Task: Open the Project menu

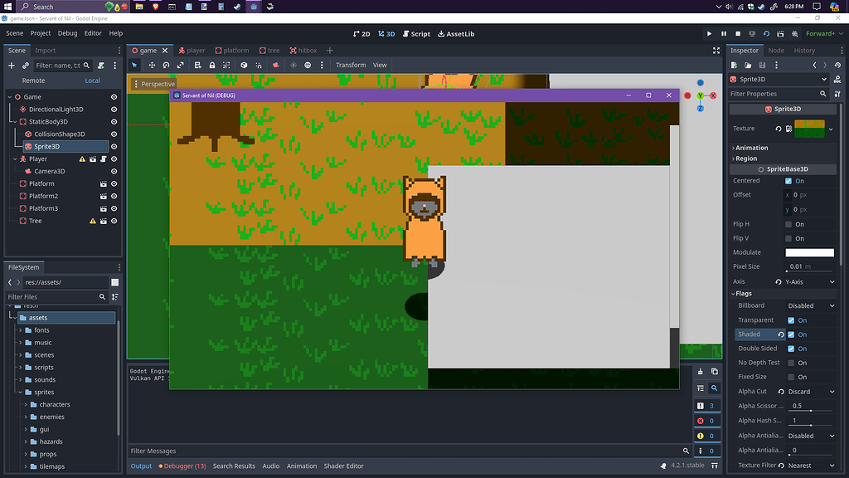Action: 40,33
